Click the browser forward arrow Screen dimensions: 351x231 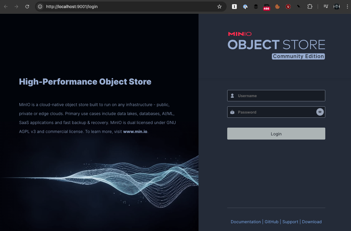[16, 7]
